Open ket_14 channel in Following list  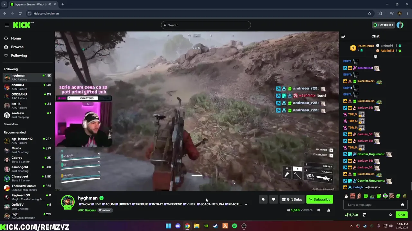click(x=27, y=106)
